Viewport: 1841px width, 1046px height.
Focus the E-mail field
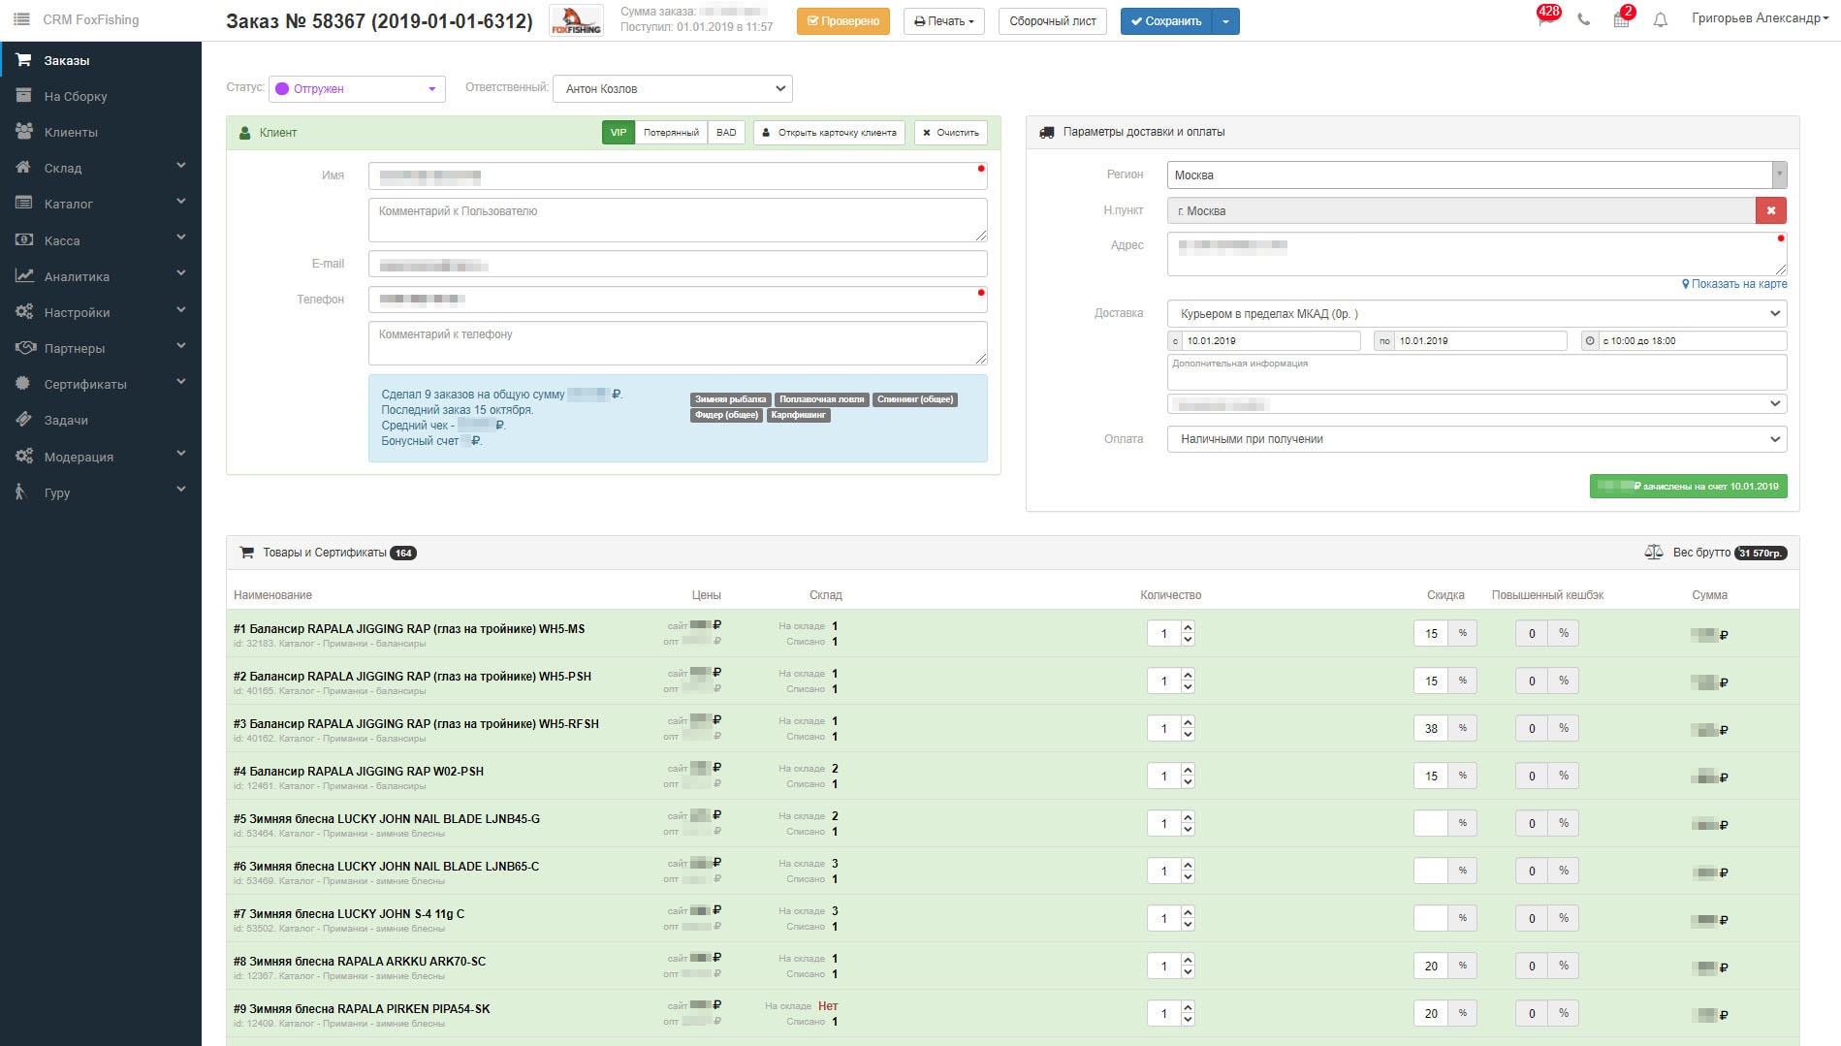click(x=678, y=264)
